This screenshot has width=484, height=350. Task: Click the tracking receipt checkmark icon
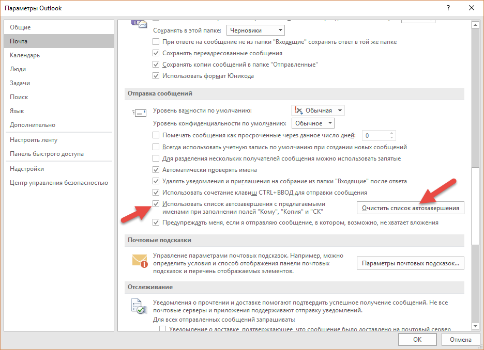coord(139,306)
